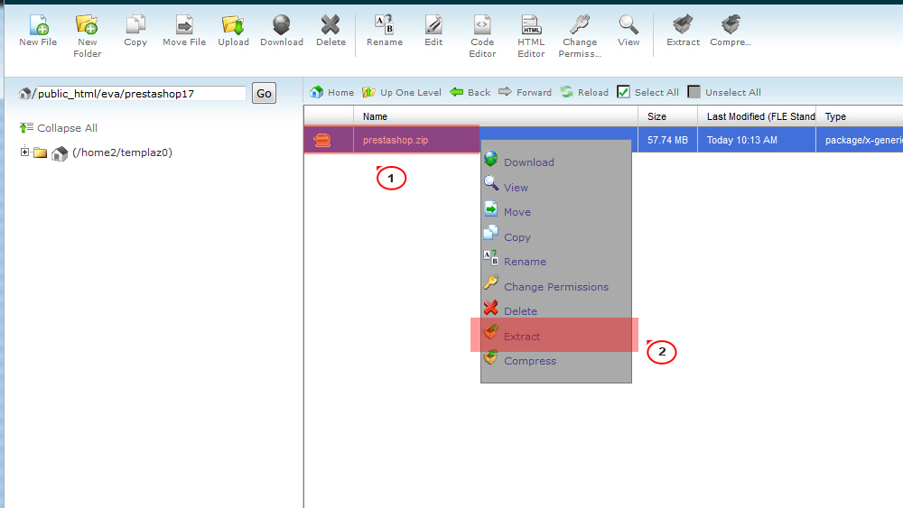Sort by Type column header

point(835,116)
